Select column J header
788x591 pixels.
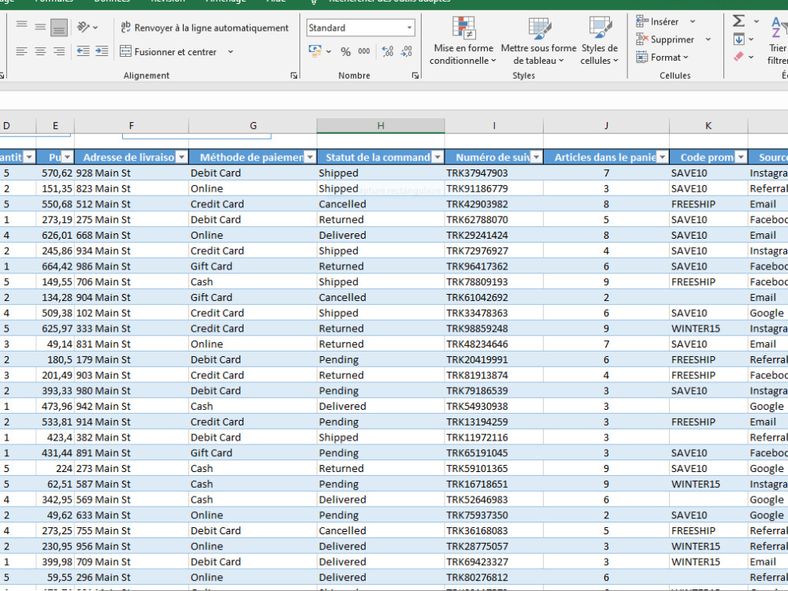pyautogui.click(x=606, y=125)
